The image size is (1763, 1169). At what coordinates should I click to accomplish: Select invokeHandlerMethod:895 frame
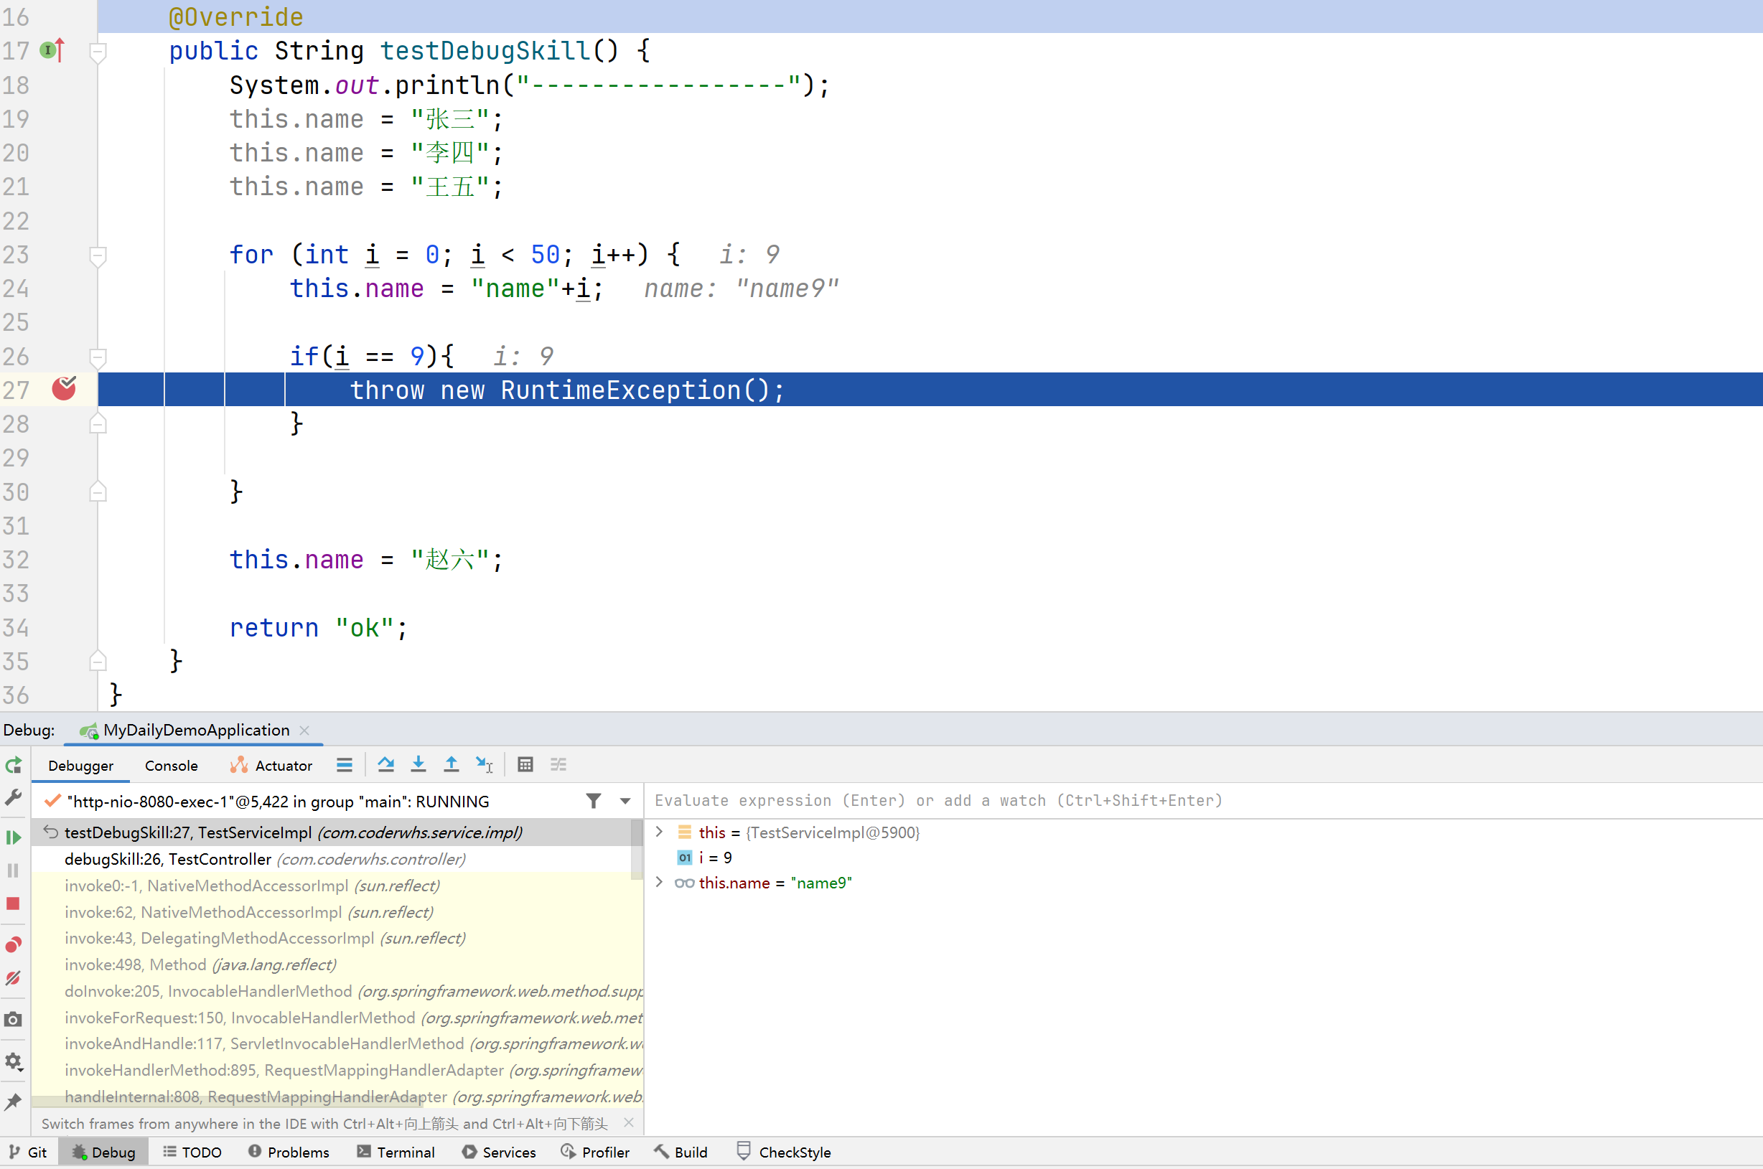[338, 1070]
